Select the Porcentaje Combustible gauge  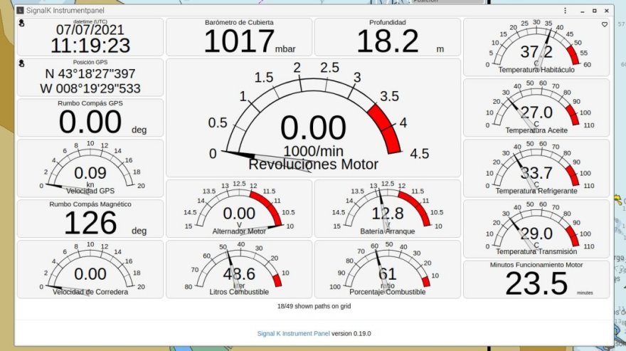pos(387,269)
